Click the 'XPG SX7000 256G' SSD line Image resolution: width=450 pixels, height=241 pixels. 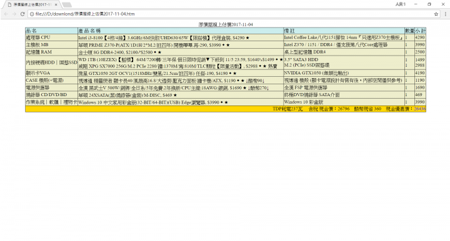pos(177,66)
